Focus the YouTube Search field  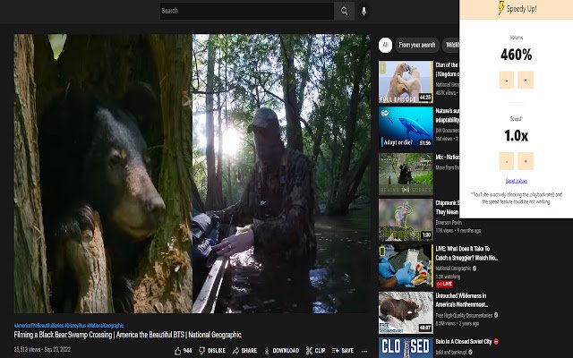point(247,11)
